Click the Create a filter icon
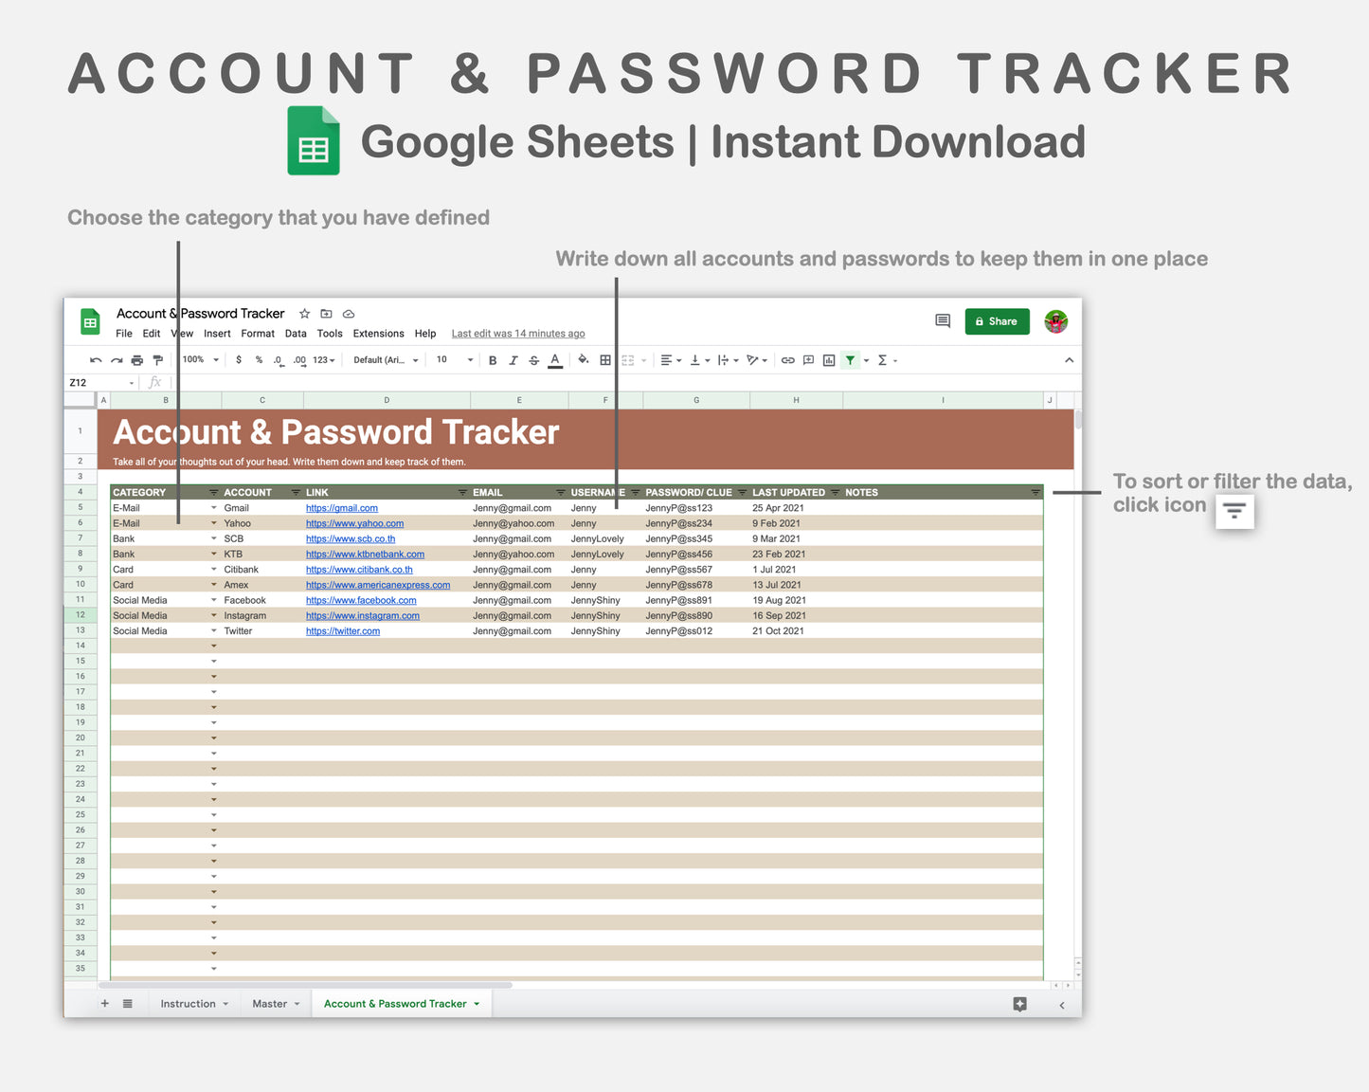Screen dimensions: 1369x1092 coord(850,360)
